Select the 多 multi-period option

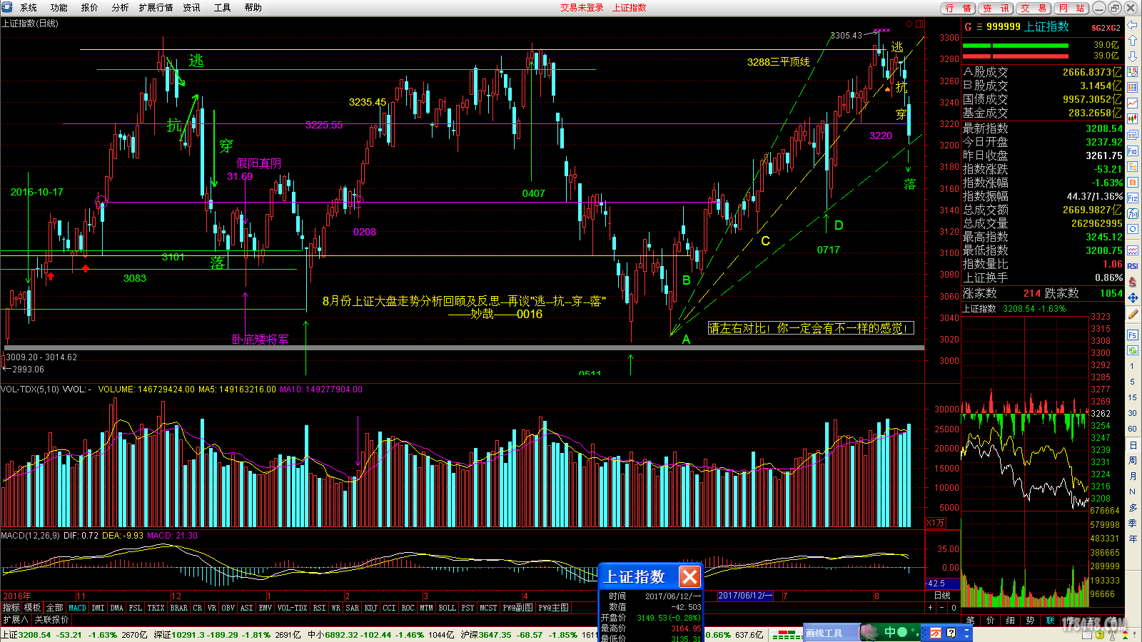pos(1132,507)
